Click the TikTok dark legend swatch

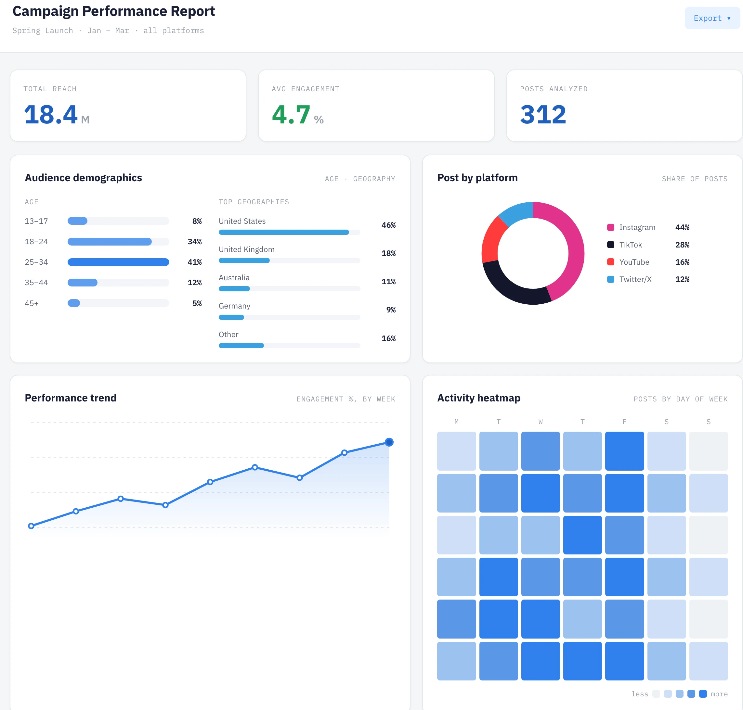[610, 245]
